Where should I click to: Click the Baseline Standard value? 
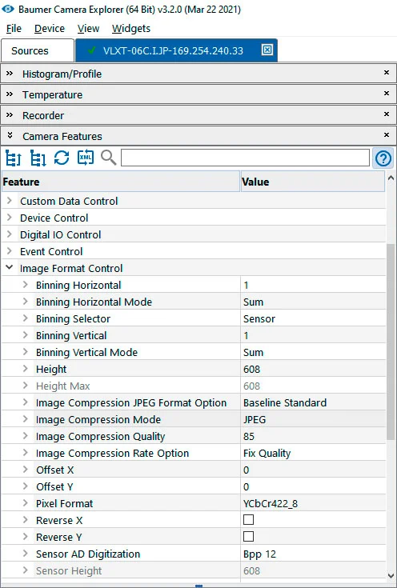285,402
